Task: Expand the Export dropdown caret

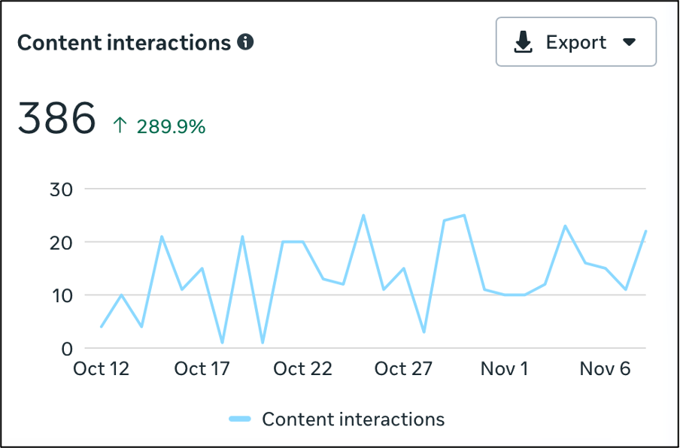Action: (630, 43)
